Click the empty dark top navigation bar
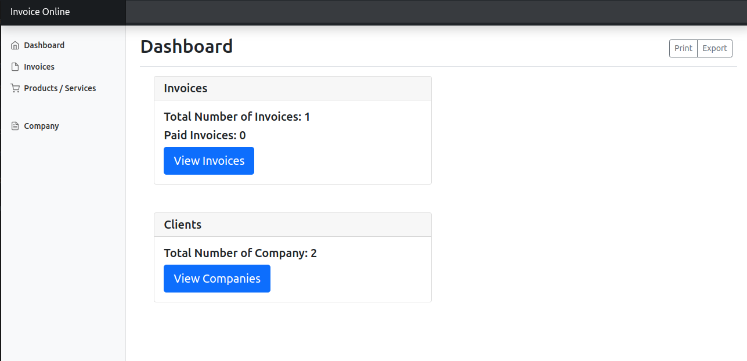 pos(435,12)
